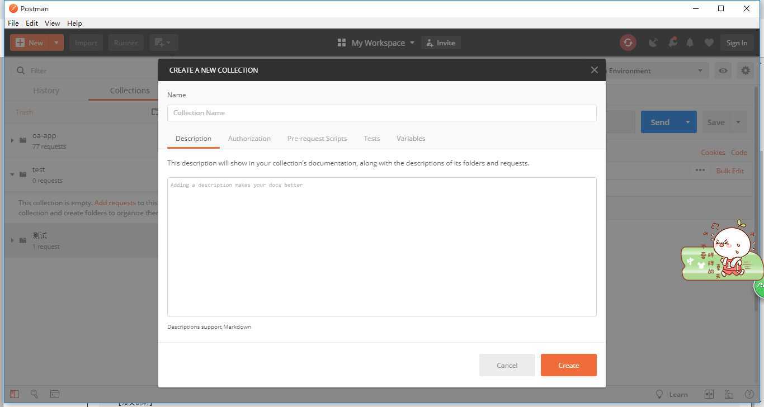The image size is (764, 407).
Task: Click the Cancel button in the dialog
Action: click(x=507, y=365)
